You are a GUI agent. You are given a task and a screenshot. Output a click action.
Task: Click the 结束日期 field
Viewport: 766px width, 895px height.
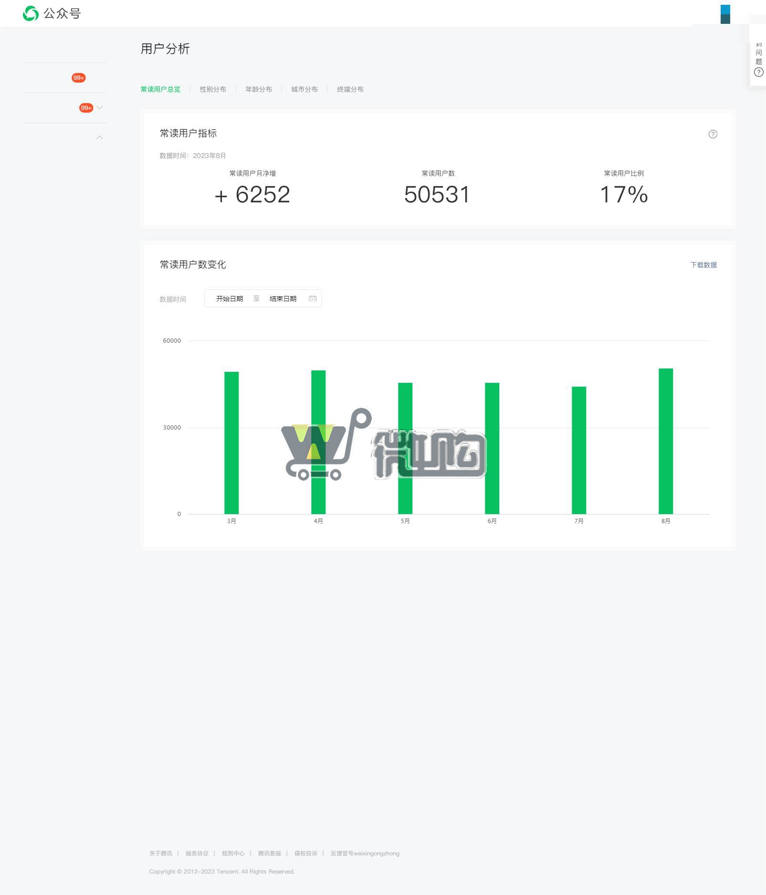(x=283, y=299)
